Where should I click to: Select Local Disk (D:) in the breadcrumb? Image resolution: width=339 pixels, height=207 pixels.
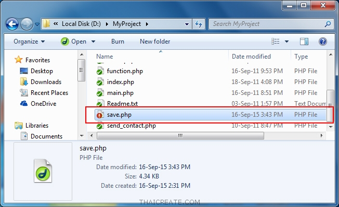coord(81,24)
